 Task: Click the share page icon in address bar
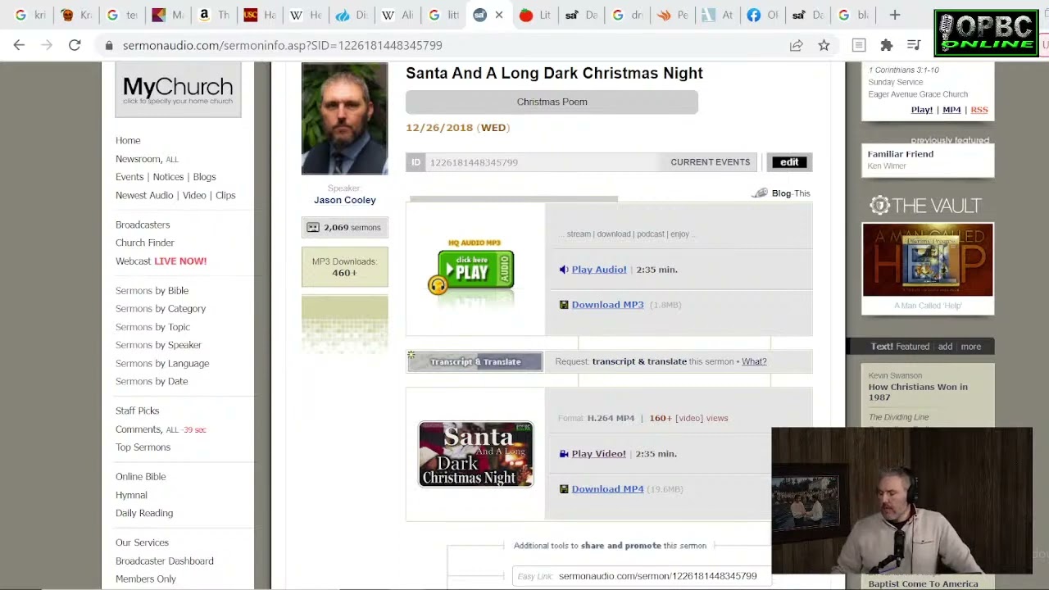(x=796, y=46)
